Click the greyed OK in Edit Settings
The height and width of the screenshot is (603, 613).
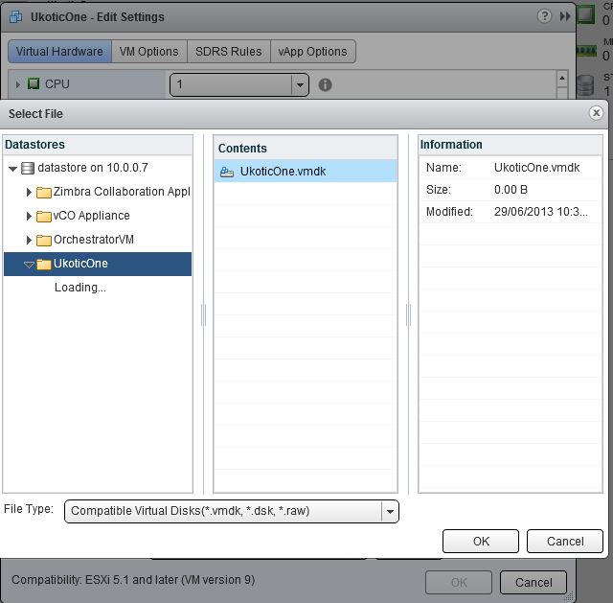459,582
